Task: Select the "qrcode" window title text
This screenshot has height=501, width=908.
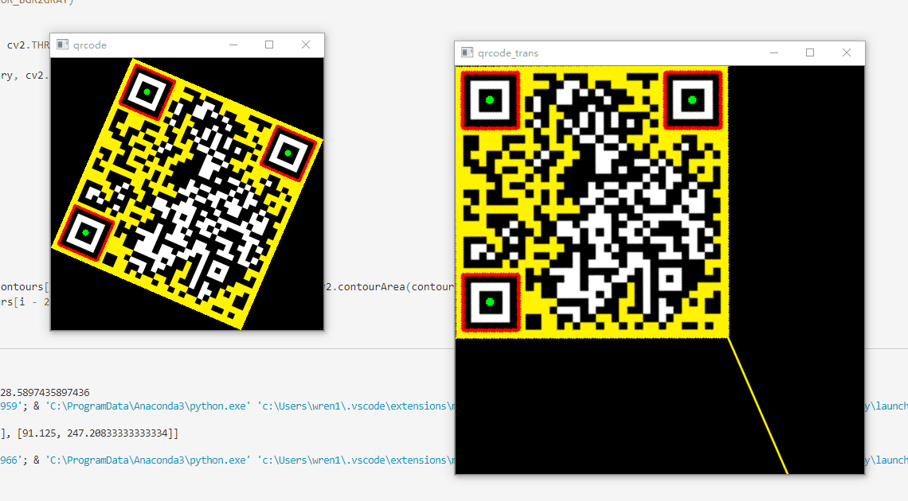Action: (90, 45)
